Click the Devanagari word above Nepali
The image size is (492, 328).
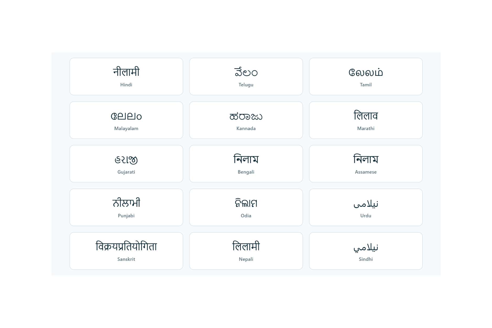click(x=246, y=246)
